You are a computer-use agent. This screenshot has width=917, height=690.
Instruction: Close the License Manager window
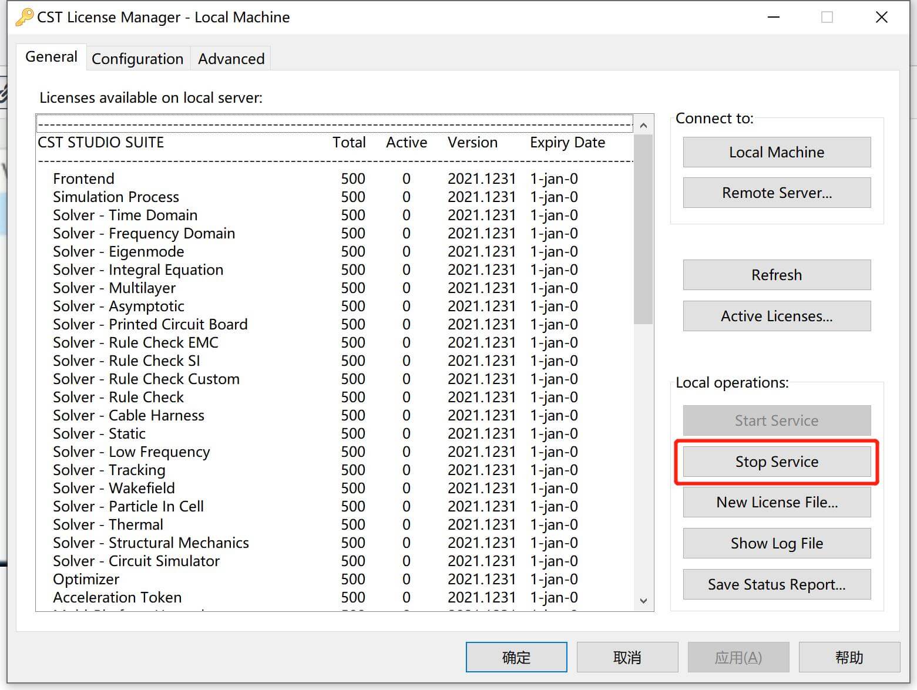(881, 17)
